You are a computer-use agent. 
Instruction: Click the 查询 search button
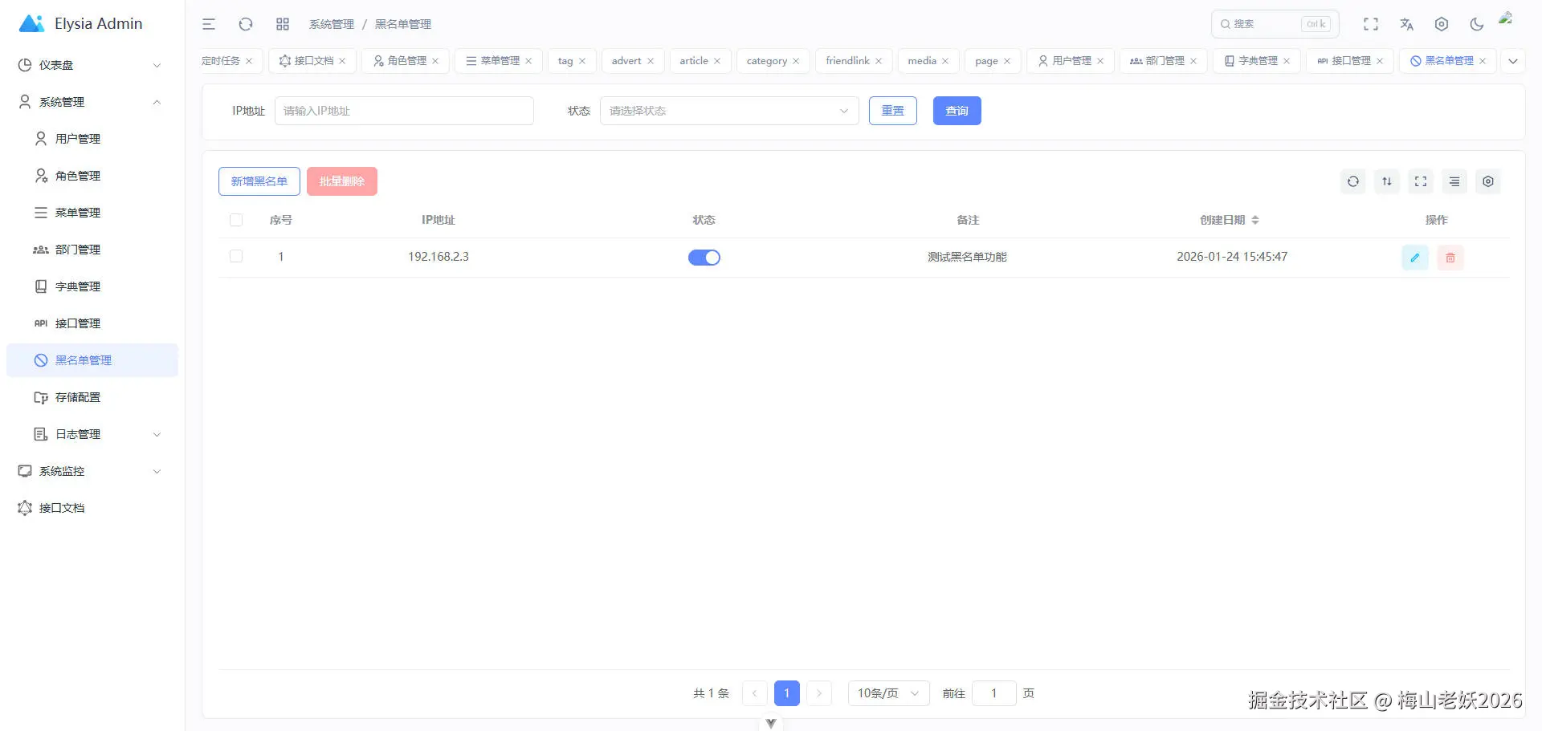(x=957, y=111)
